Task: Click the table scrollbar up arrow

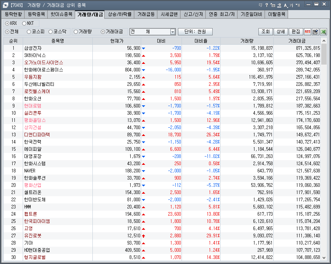Action: point(324,41)
